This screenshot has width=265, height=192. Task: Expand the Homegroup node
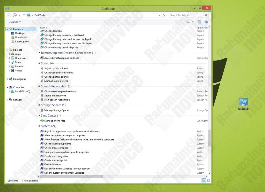(x=8, y=79)
